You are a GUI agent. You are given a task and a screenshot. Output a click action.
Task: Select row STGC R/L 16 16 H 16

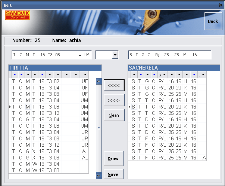click(164, 81)
